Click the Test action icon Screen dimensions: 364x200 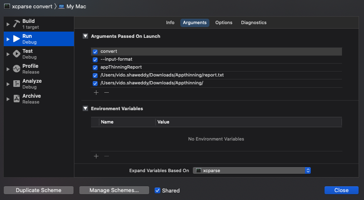click(x=17, y=54)
